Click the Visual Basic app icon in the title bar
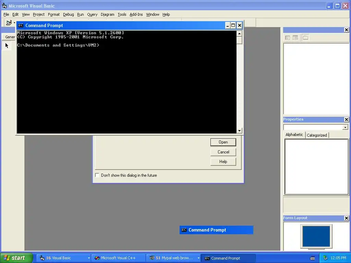This screenshot has width=351, height=263. click(4, 5)
